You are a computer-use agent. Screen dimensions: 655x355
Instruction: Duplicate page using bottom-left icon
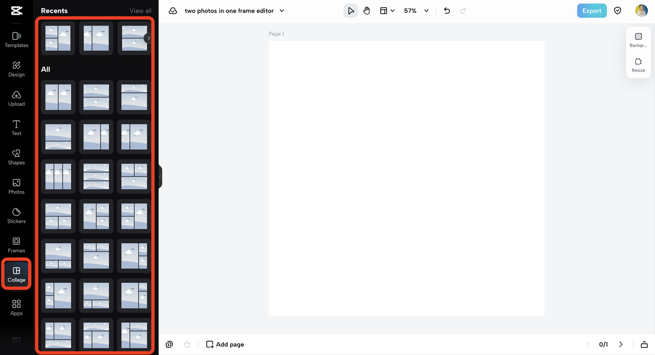click(169, 344)
